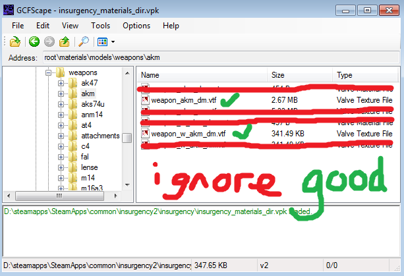Click the tree horizontal scrollbar thumb
Viewport: 404px width, 276px height.
coord(59,196)
